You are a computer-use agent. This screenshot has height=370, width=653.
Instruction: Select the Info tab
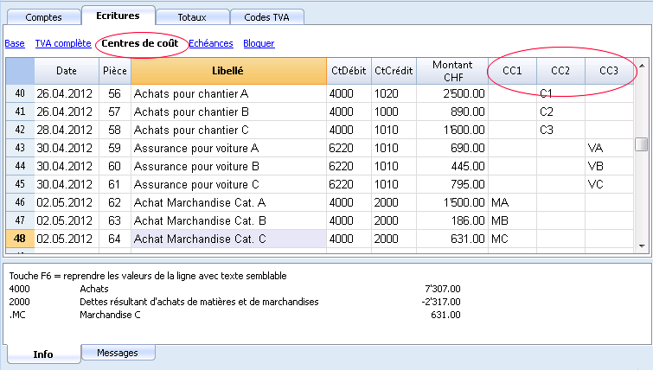tap(43, 354)
